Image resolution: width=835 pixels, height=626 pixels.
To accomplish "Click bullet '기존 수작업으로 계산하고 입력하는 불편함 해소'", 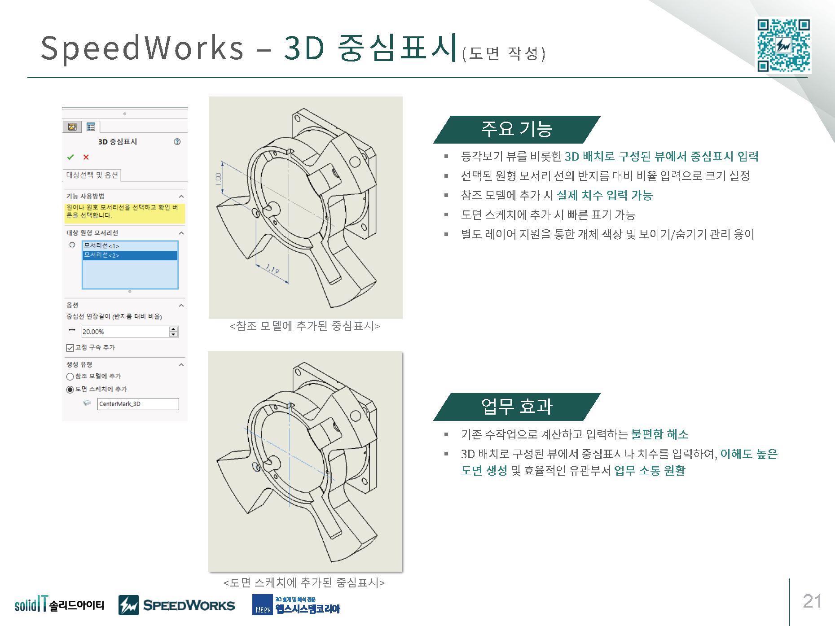I will tap(575, 434).
